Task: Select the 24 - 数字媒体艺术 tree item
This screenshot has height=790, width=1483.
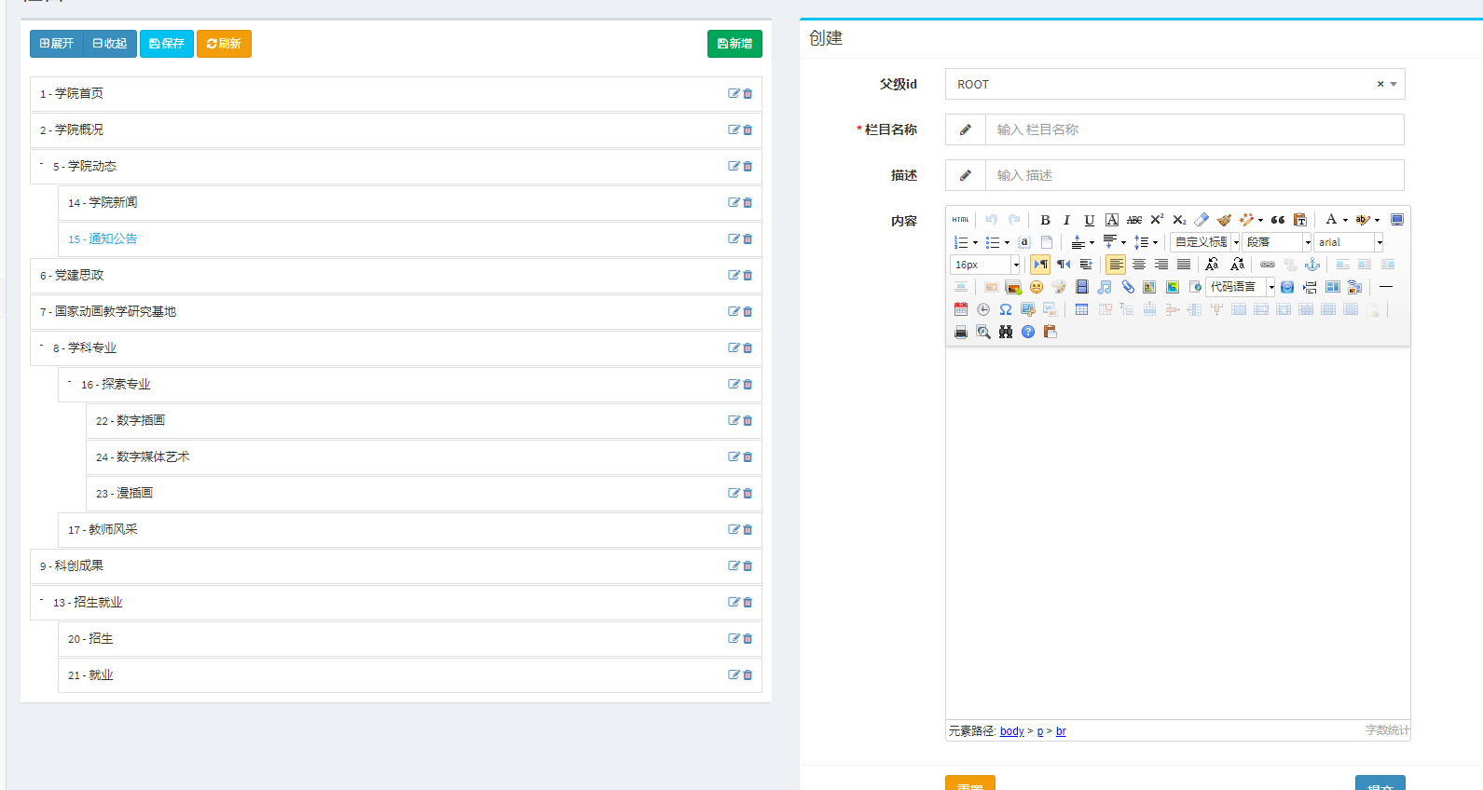Action: [424, 456]
